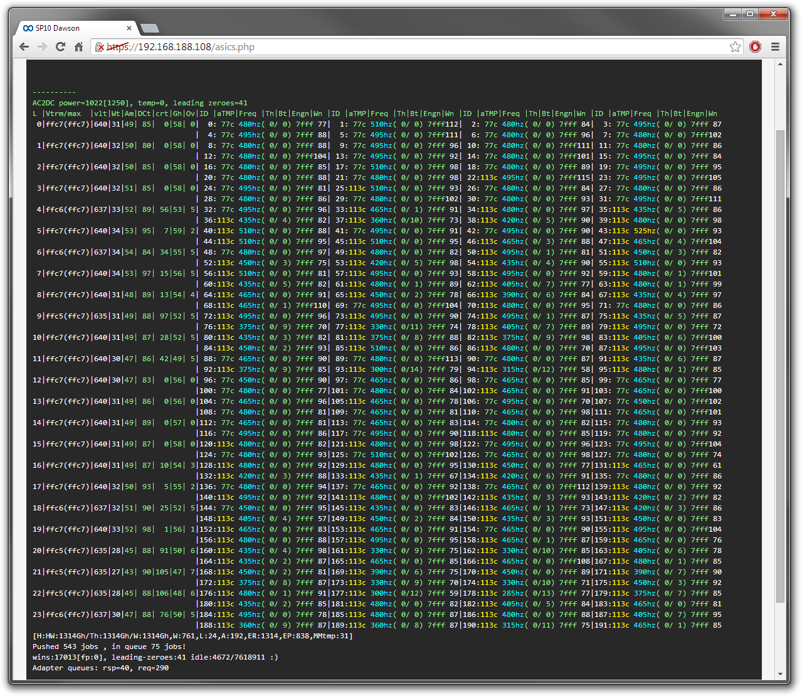Screen dimensions: 802x696
Task: Click the insecure https warning icon
Action: (x=100, y=46)
